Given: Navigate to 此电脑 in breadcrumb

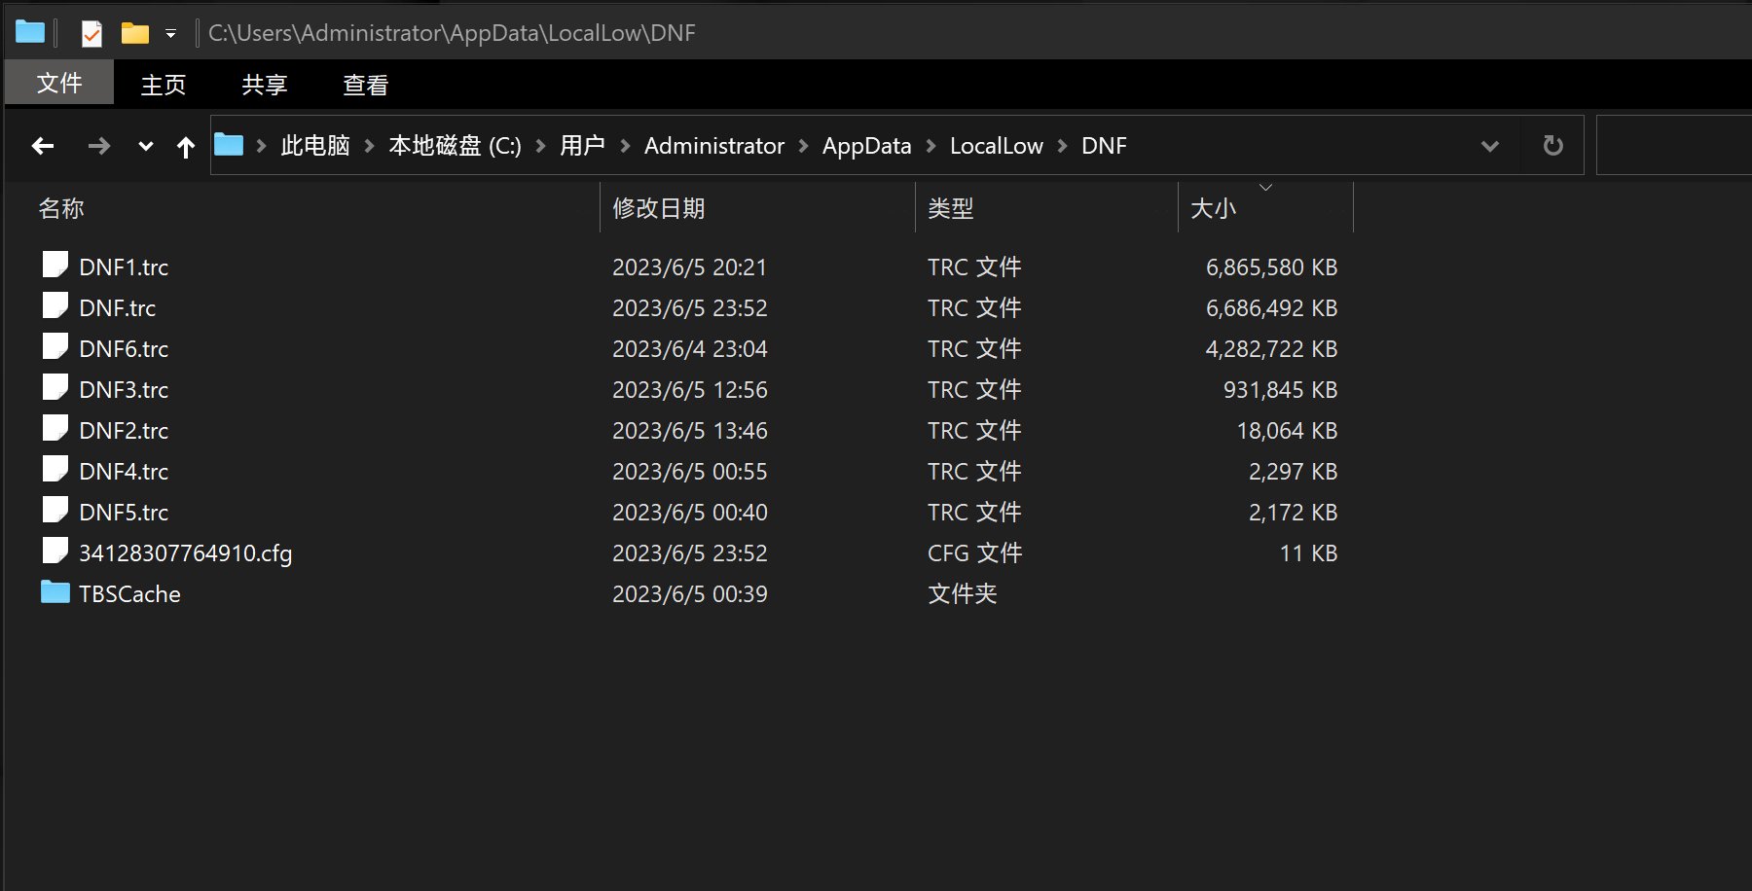Looking at the screenshot, I should click(x=315, y=146).
